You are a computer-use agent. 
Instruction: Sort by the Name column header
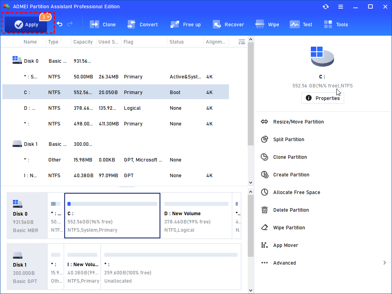click(30, 42)
